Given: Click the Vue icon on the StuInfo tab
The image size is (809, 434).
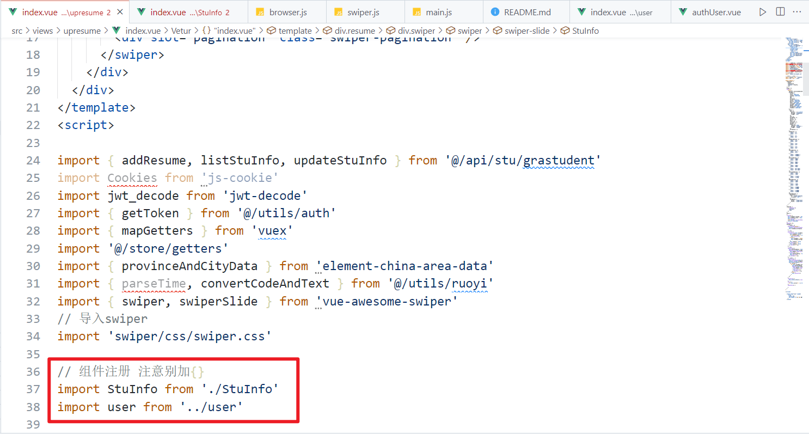Looking at the screenshot, I should 141,12.
